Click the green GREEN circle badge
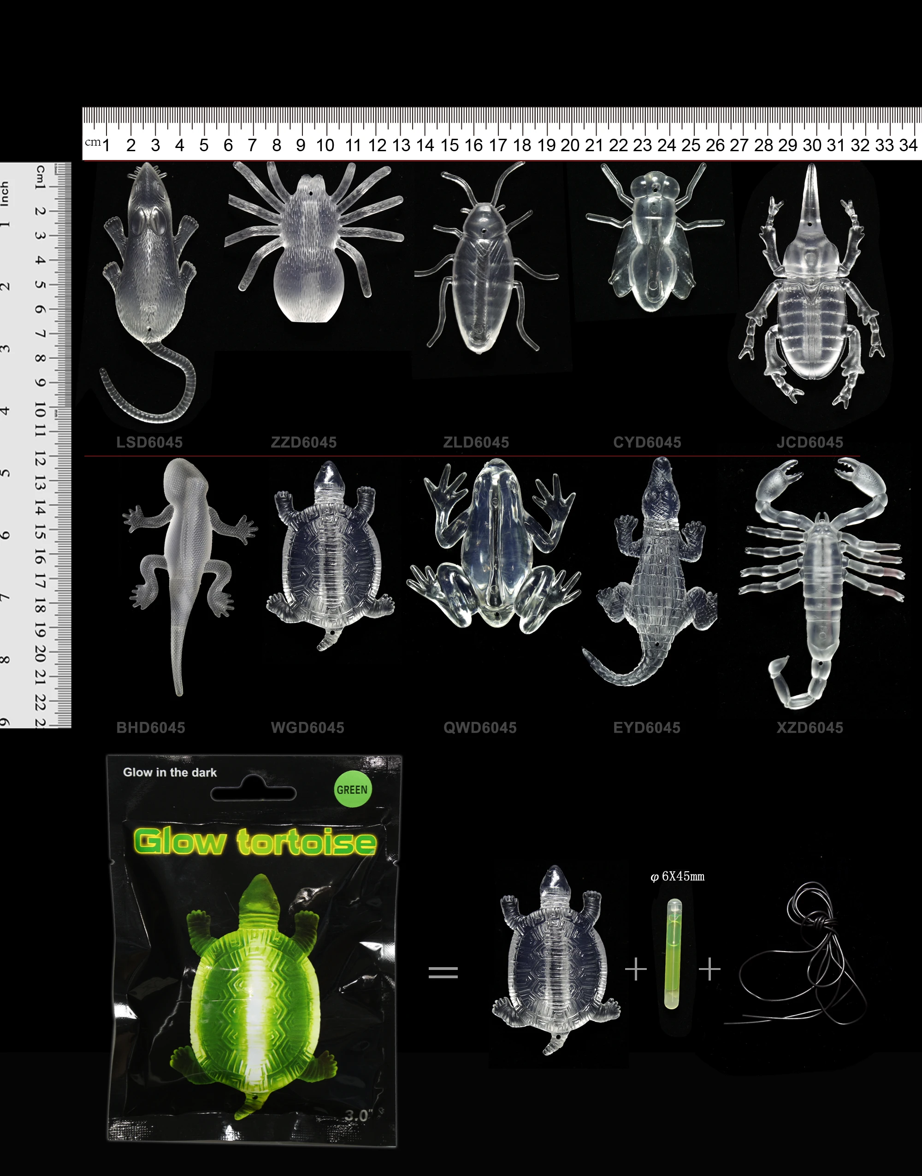This screenshot has width=922, height=1176. (x=353, y=790)
